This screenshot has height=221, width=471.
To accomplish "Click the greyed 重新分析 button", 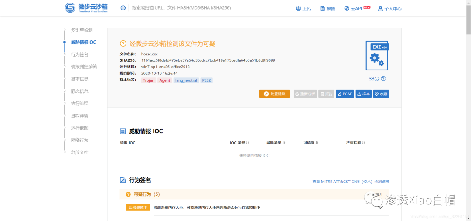I will click(305, 94).
